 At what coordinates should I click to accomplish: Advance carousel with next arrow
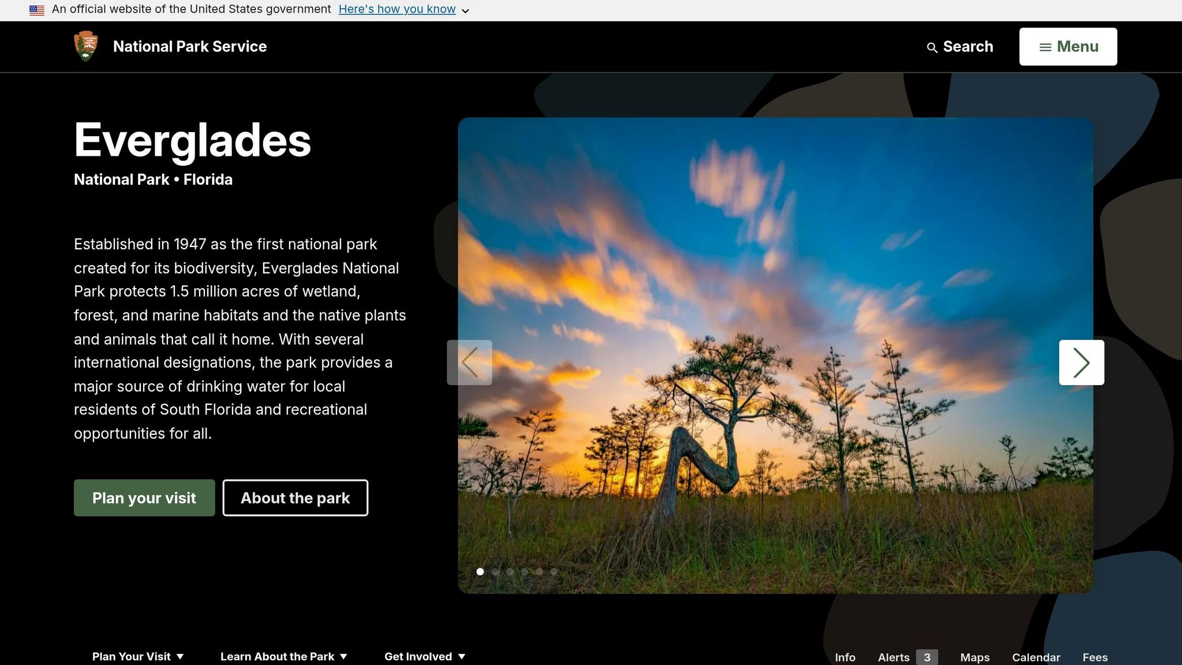[x=1081, y=363]
